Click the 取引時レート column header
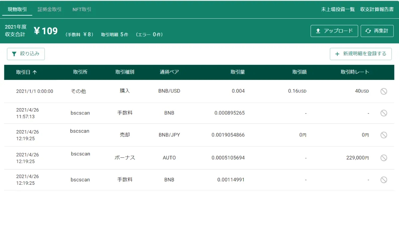Screen dimensions: 399x229 coord(355,72)
